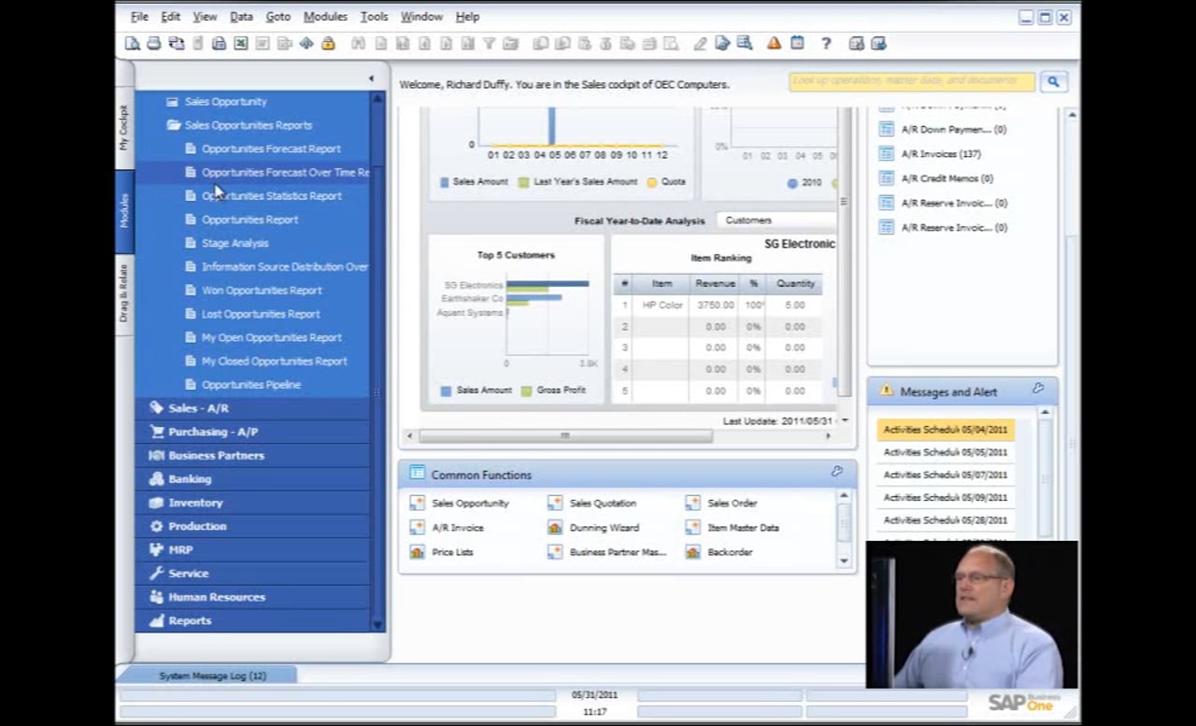Expand the Business Partners module
Image resolution: width=1196 pixels, height=726 pixels.
coord(216,455)
